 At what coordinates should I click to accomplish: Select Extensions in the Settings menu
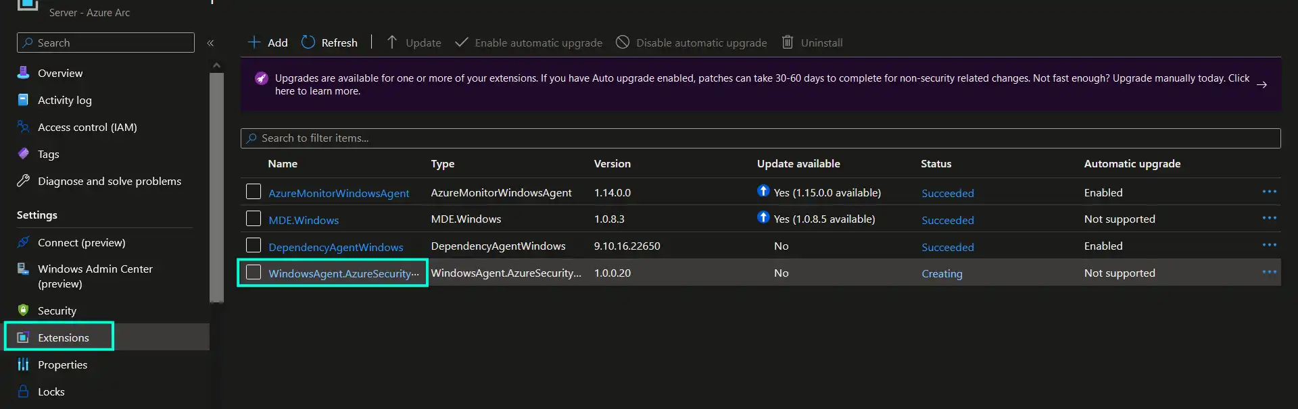64,337
